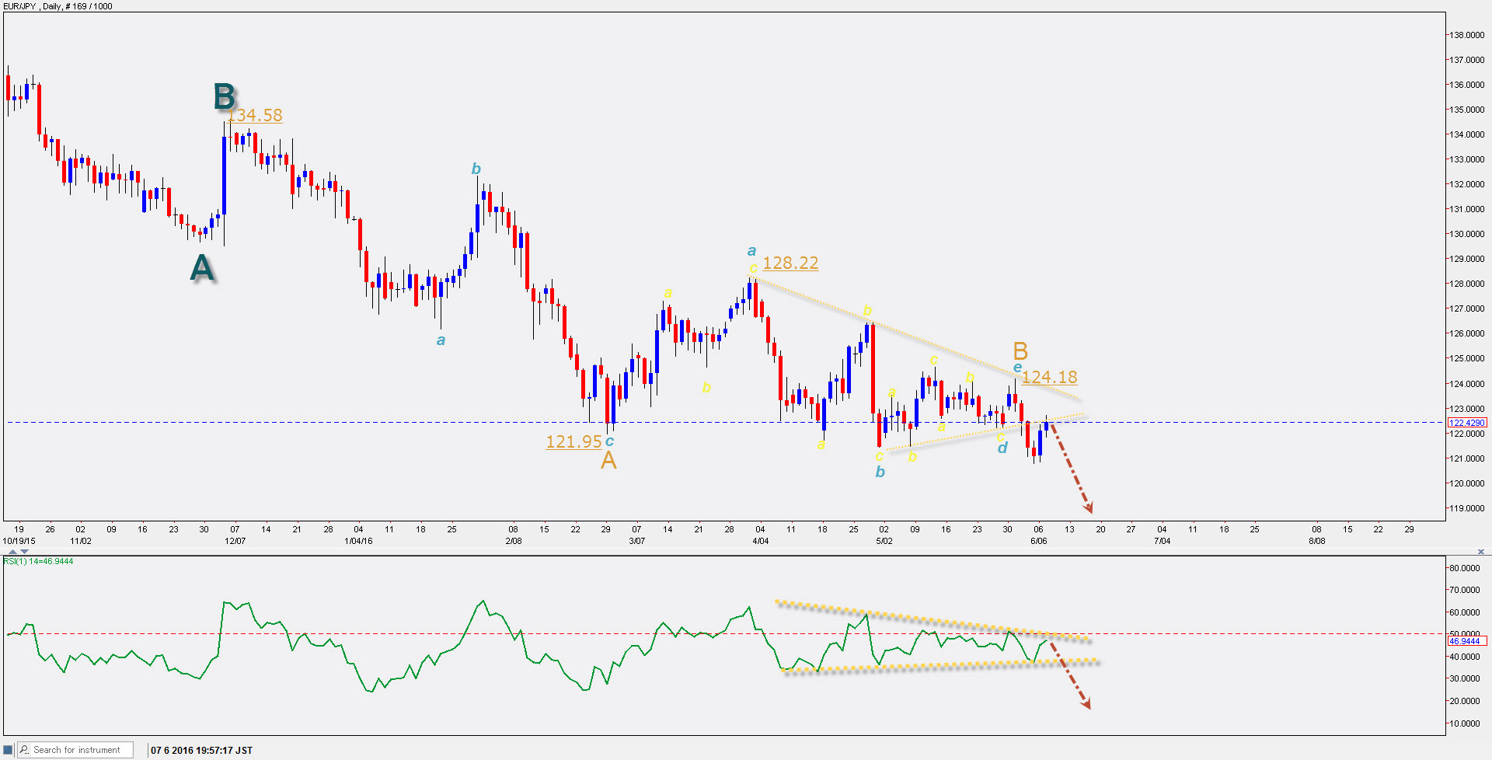1492x760 pixels.
Task: Click the magnifier icon in search box
Action: point(24,750)
